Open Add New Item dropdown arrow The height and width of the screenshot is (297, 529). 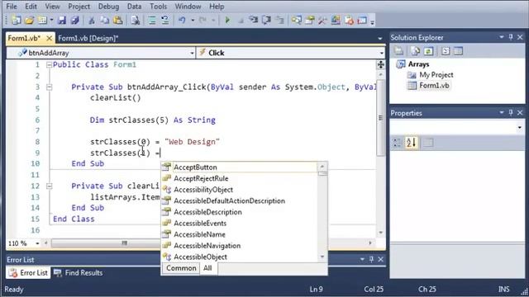coord(51,21)
